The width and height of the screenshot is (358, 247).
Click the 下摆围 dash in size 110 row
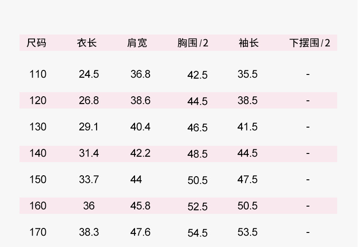click(308, 74)
